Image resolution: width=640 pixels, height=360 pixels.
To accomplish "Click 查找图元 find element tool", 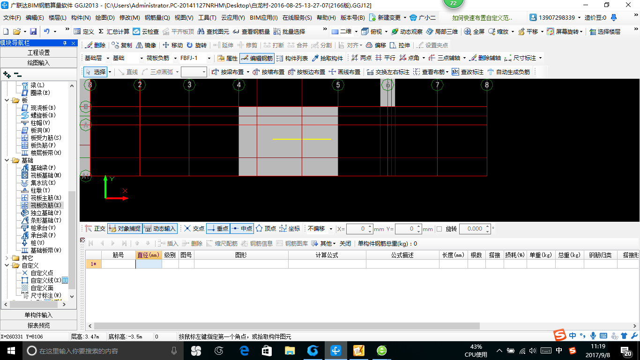I will 213,31.
